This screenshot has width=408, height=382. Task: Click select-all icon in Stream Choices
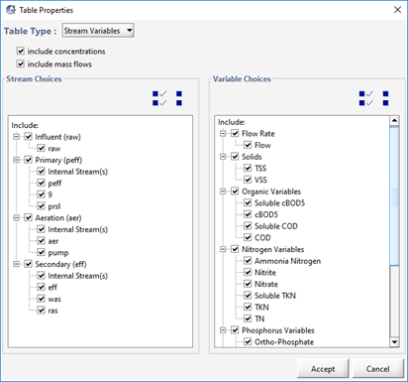159,98
